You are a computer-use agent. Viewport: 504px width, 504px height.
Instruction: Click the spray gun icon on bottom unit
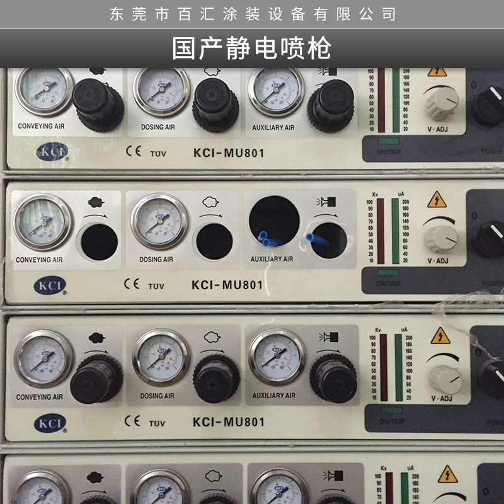tap(333, 476)
